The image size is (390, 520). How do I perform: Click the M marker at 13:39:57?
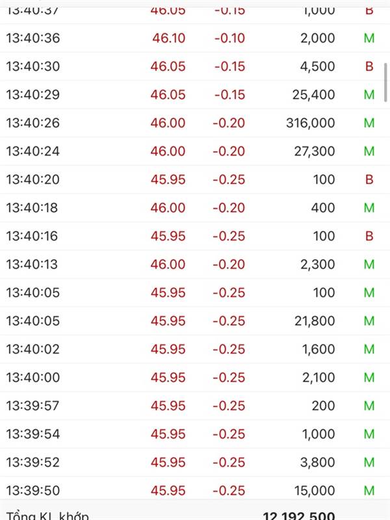click(x=369, y=406)
